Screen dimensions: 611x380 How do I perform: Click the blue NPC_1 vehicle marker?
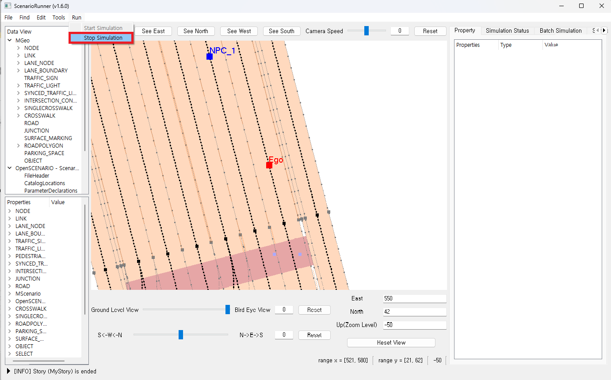pos(210,57)
